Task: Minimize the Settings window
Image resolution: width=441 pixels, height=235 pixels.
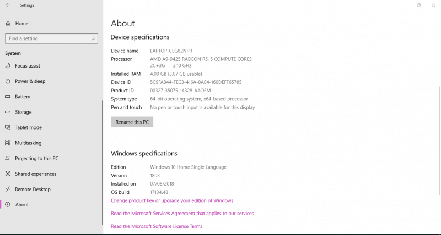Action: tap(404, 5)
